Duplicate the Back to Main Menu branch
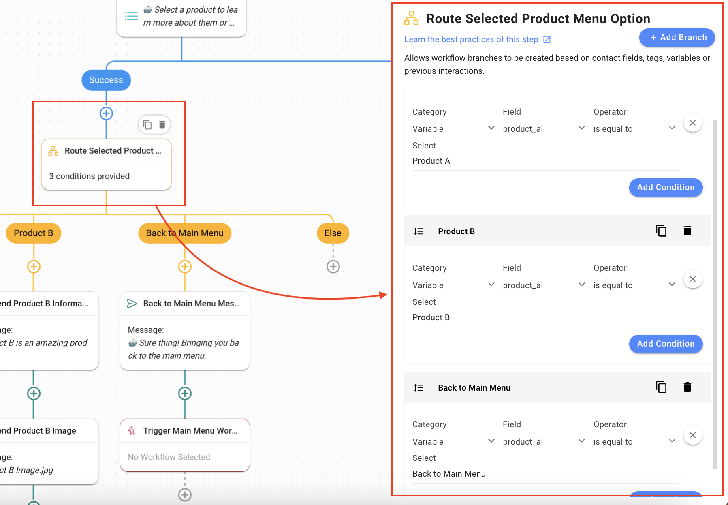This screenshot has width=728, height=505. [x=661, y=387]
